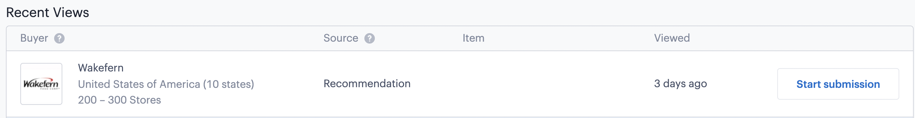This screenshot has width=915, height=118.
Task: Select the 200 – 300 Stores text
Action: 119,100
